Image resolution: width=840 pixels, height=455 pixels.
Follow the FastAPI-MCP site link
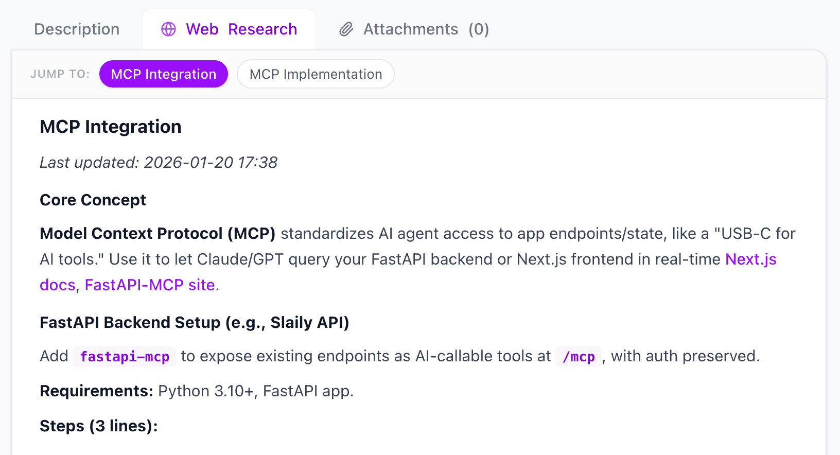(149, 285)
